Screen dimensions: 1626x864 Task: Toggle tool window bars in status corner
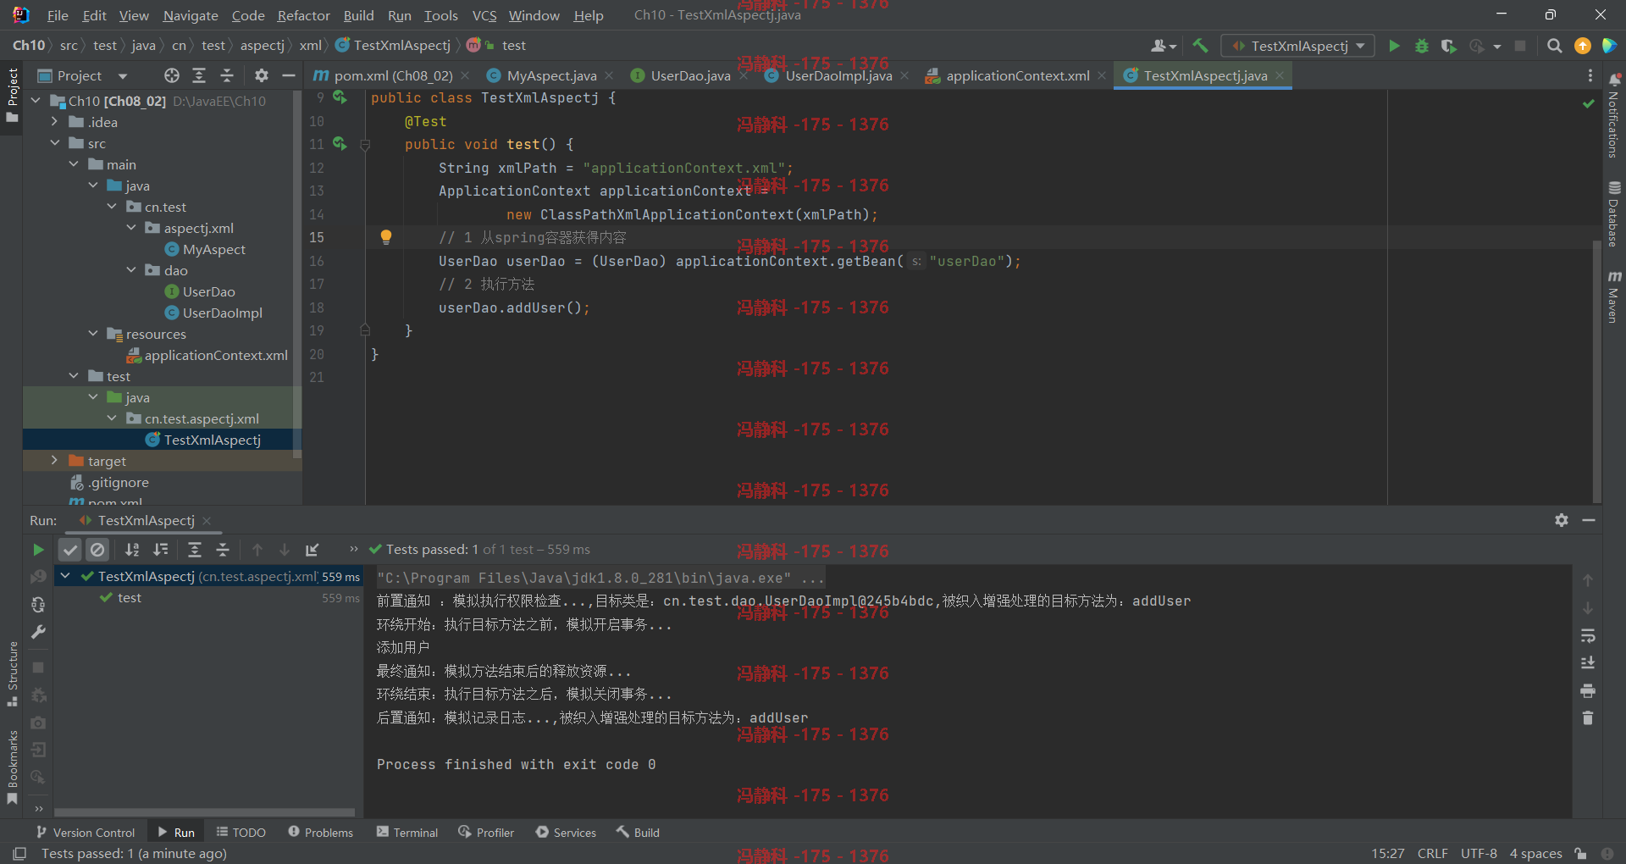point(19,853)
